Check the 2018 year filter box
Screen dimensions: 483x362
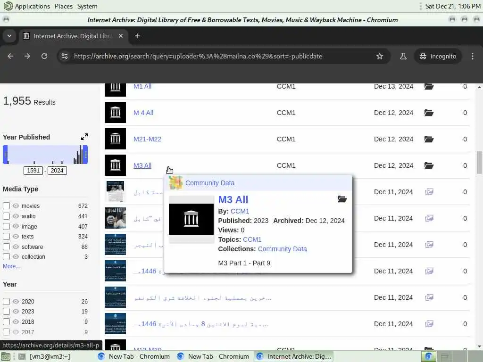click(6, 321)
